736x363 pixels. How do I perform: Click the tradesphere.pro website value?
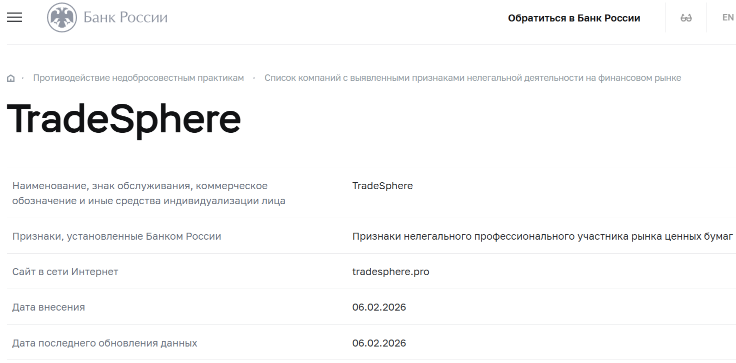[x=390, y=272]
